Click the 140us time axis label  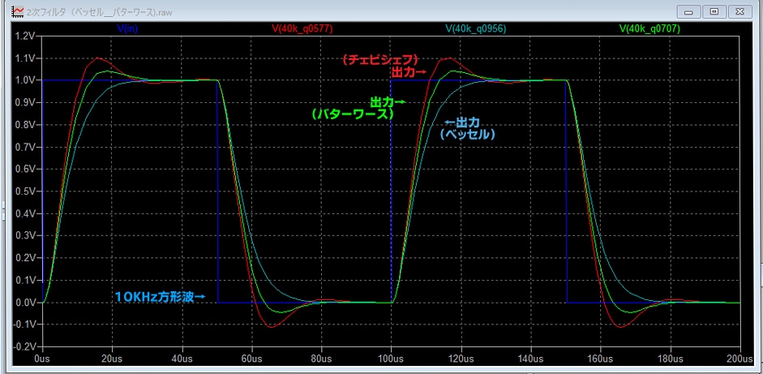(531, 359)
